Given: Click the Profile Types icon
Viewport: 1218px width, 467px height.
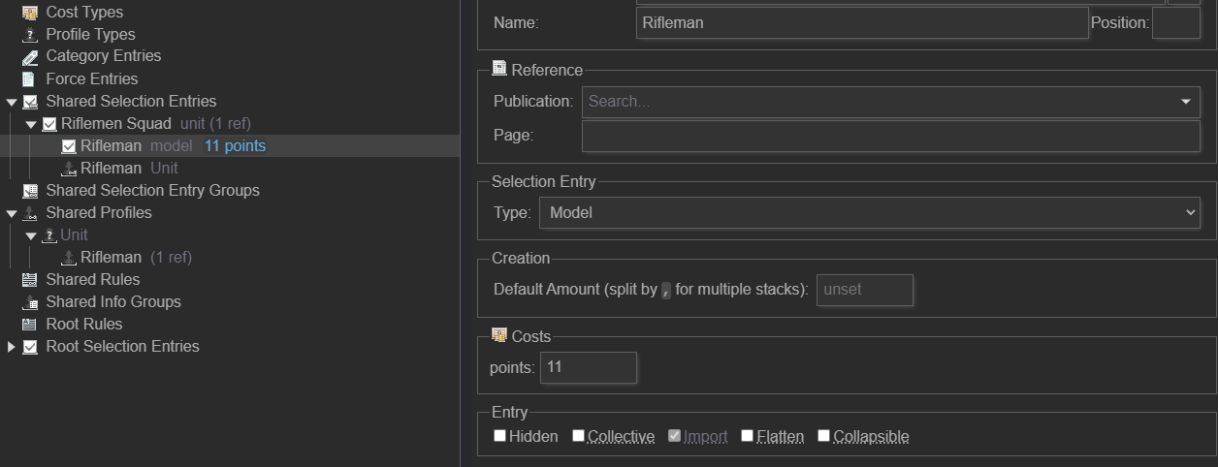Looking at the screenshot, I should click(29, 35).
